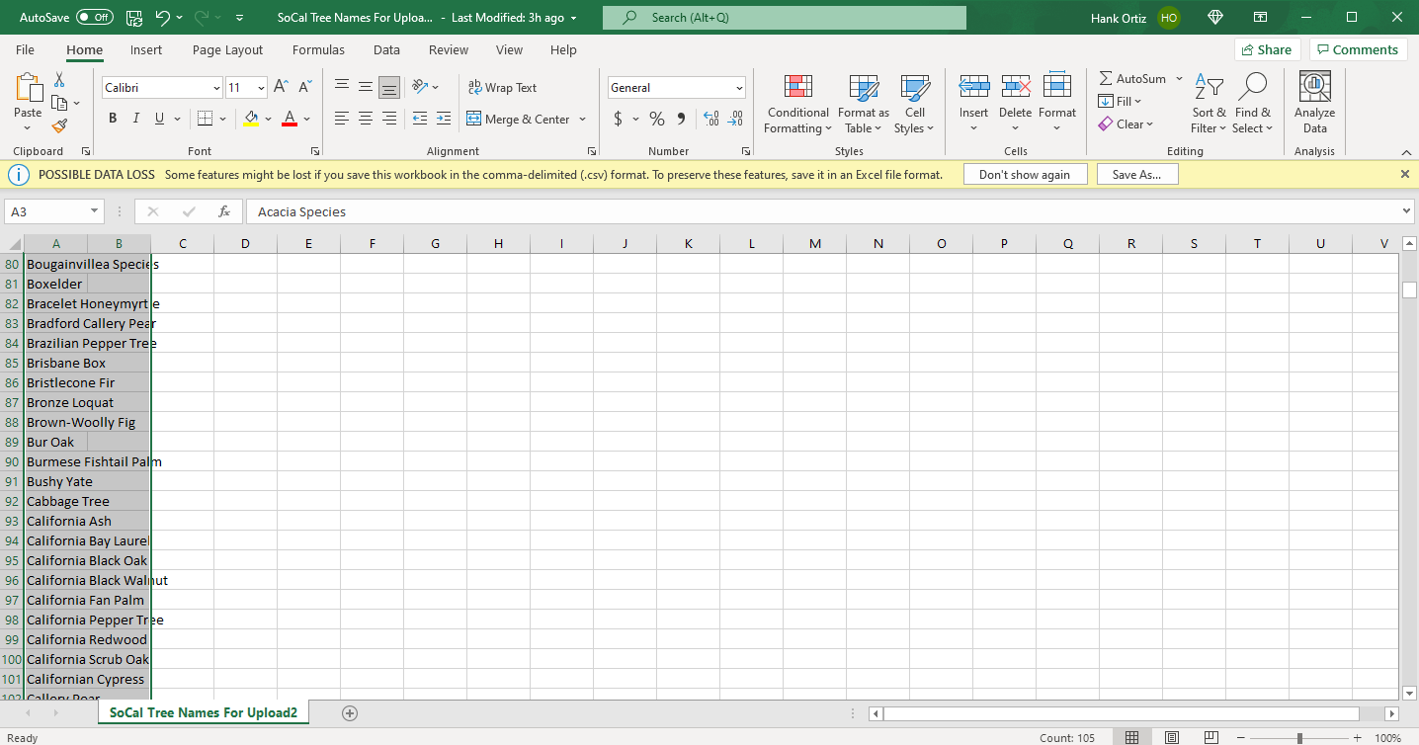Click Increase Decimal icon
The width and height of the screenshot is (1419, 745).
point(711,119)
